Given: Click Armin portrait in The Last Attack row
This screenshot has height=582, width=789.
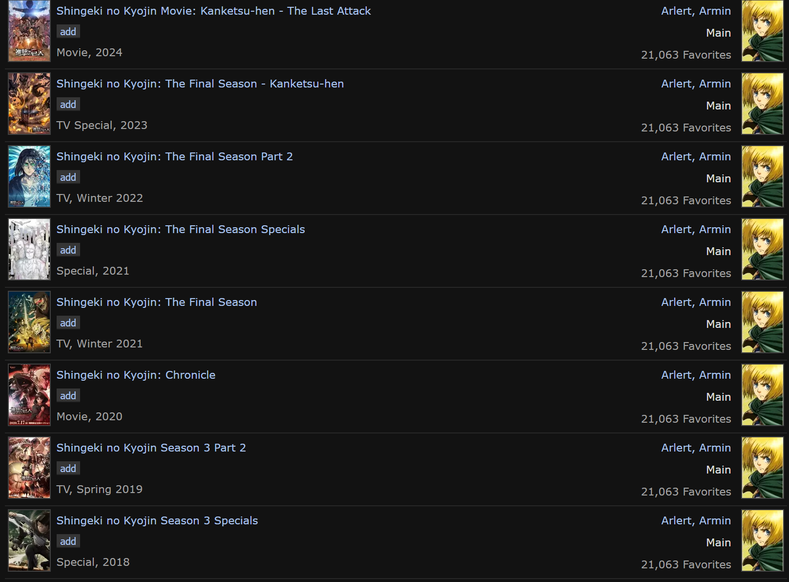Looking at the screenshot, I should [762, 31].
